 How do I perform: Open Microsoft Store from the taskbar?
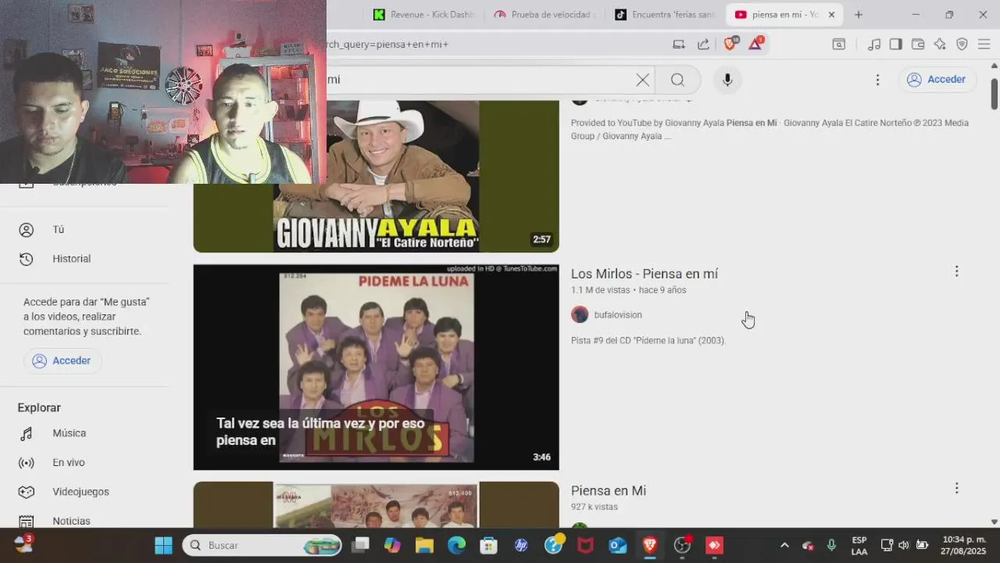pyautogui.click(x=488, y=545)
